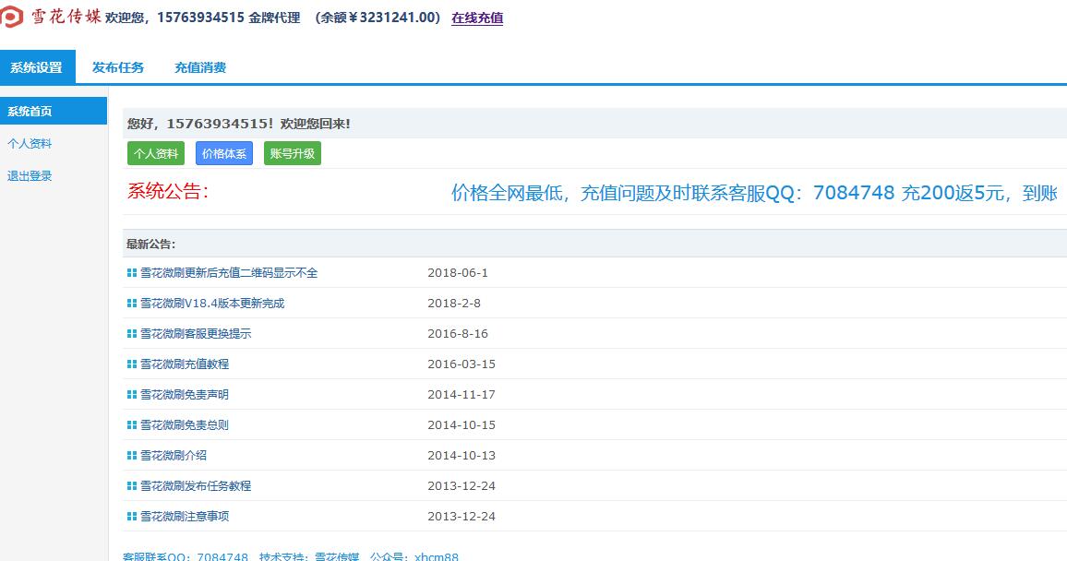1067x561 pixels.
Task: Click the grid icon beside 雪花微刷免责总则
Action: coord(132,425)
